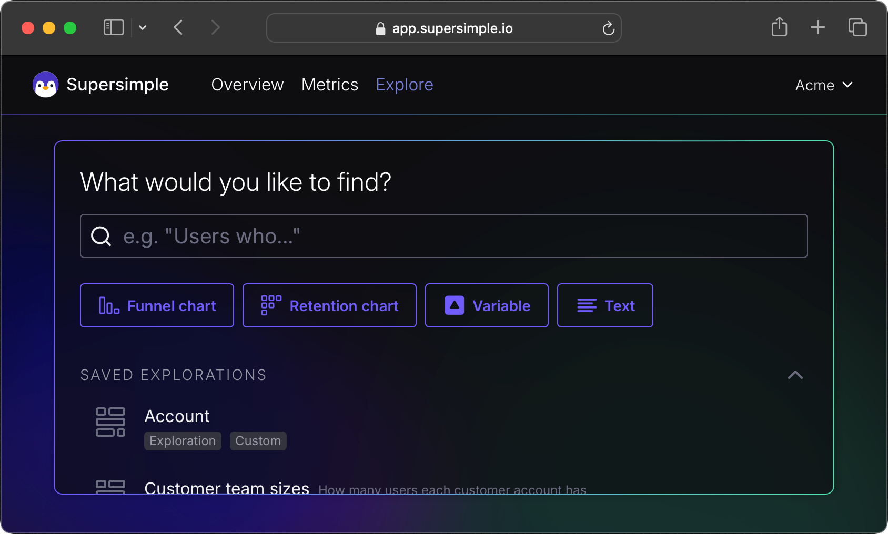Click the Explore navigation link

404,85
